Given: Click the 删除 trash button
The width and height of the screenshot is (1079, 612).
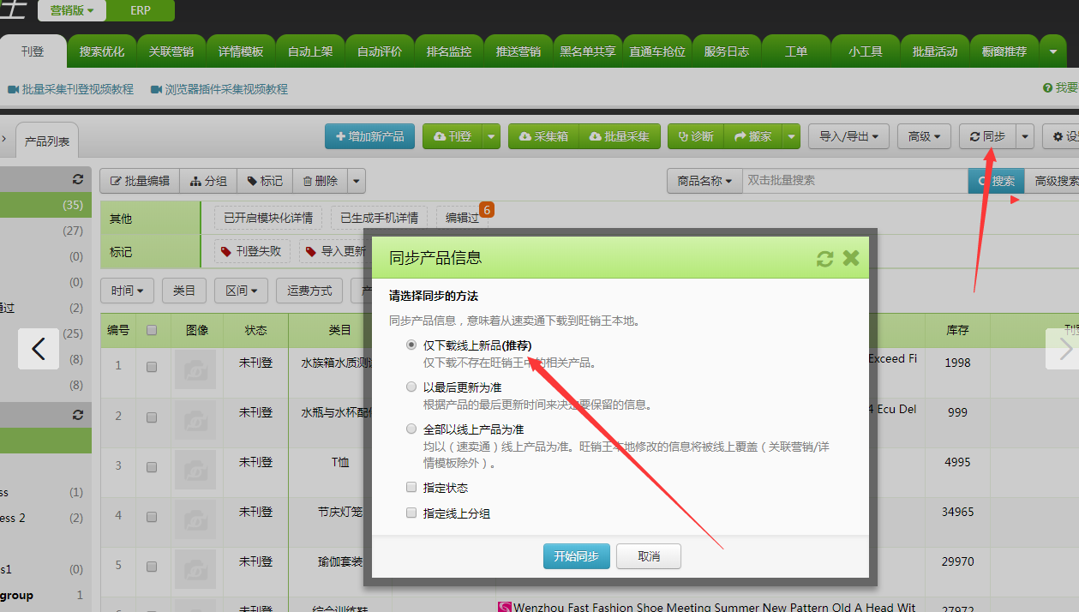Looking at the screenshot, I should click(x=321, y=181).
